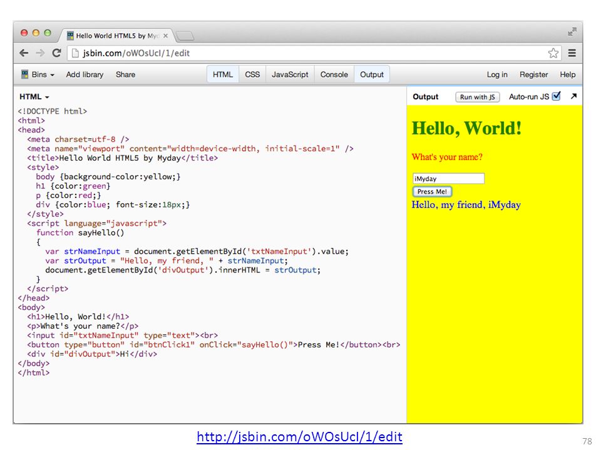The image size is (601, 450).
Task: Click the browser forward arrow
Action: [40, 52]
